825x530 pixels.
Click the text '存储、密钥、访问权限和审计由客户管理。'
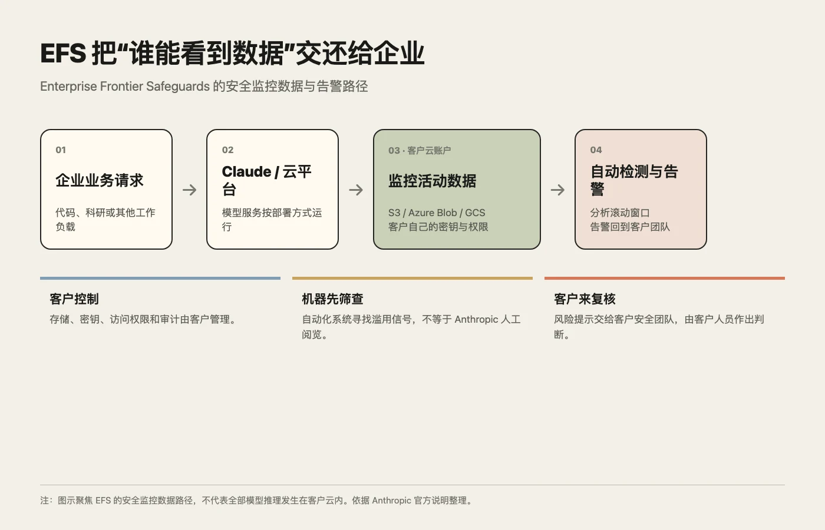(144, 319)
